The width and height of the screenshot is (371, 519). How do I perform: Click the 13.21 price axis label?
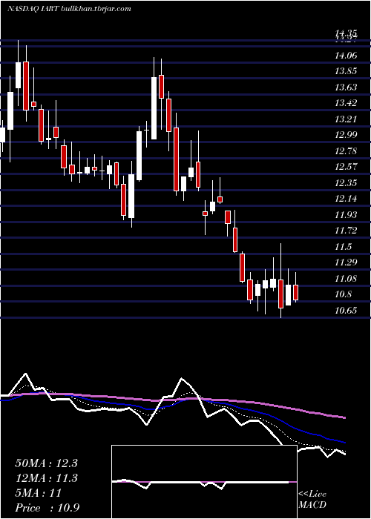pyautogui.click(x=346, y=119)
